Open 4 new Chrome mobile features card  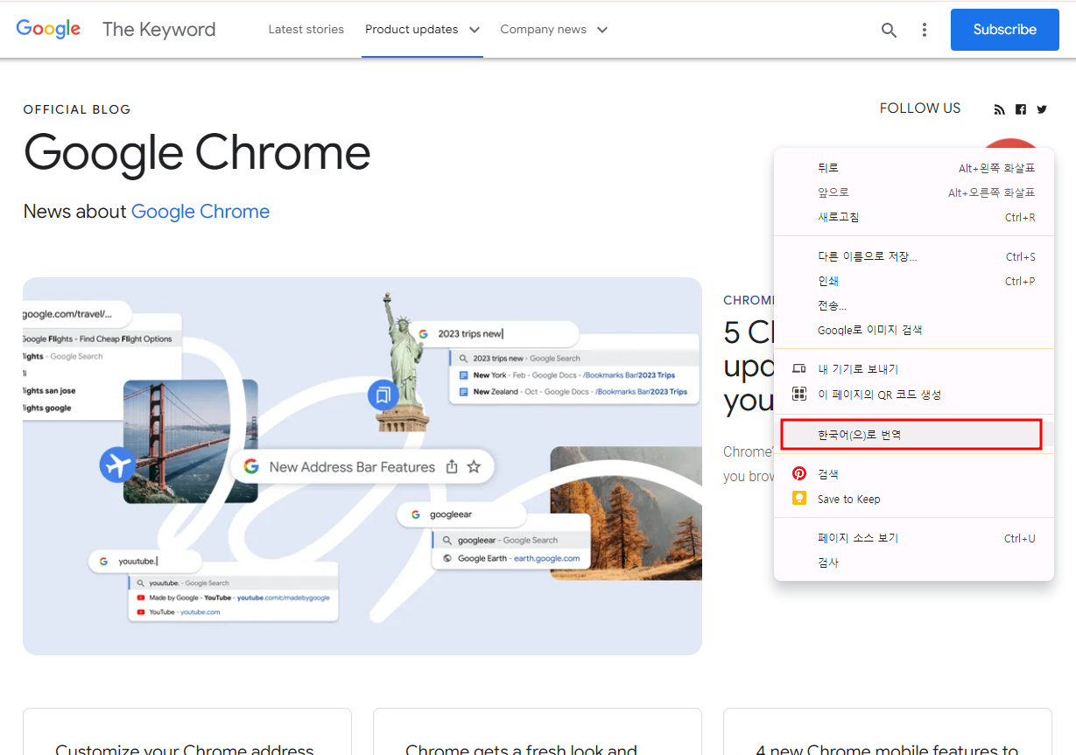point(888,732)
